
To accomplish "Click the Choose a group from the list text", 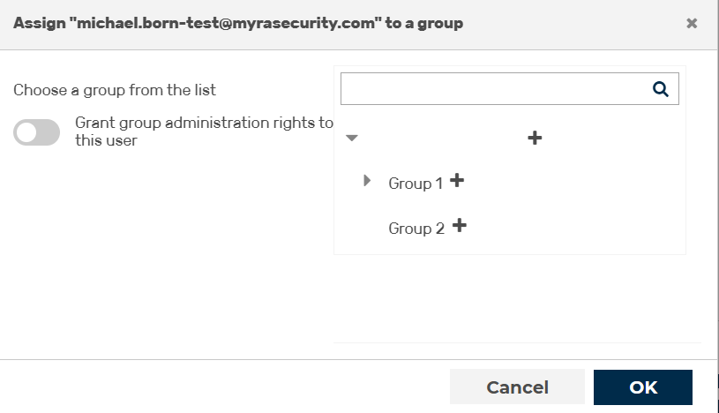I will point(114,90).
